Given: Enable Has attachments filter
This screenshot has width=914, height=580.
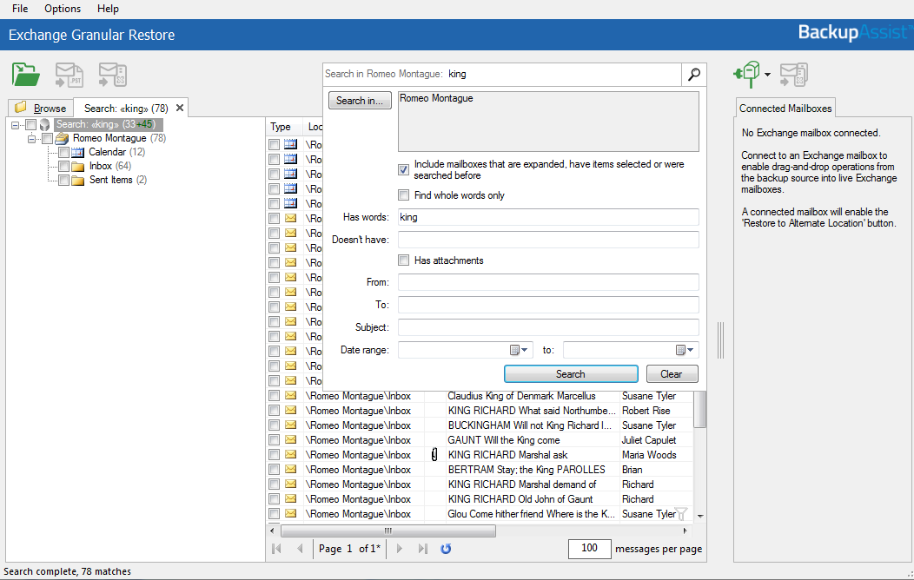Looking at the screenshot, I should click(x=403, y=260).
